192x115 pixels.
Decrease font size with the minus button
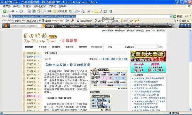pos(99,59)
